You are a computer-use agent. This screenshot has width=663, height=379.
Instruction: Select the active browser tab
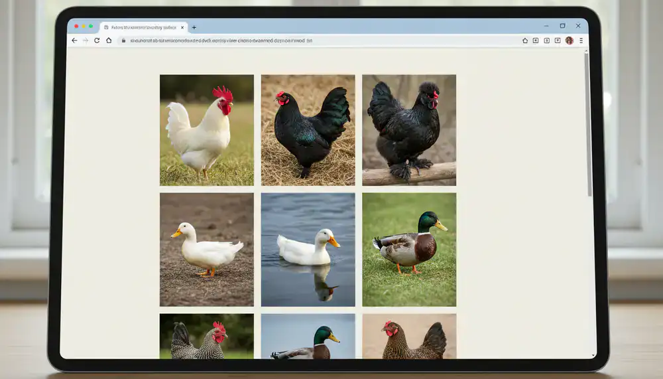[144, 27]
